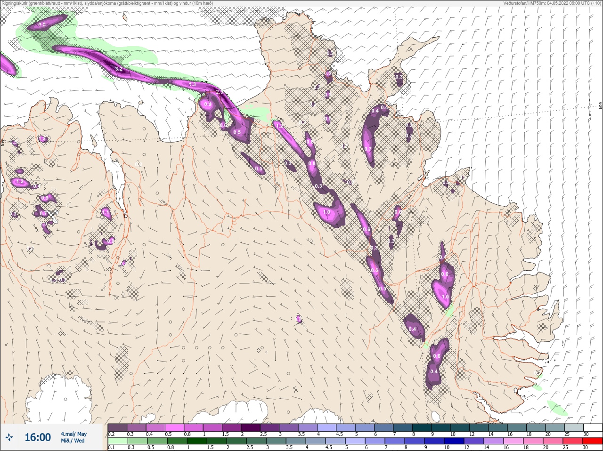Select the 1.5 swatch in the upper purple scale
The width and height of the screenshot is (603, 451).
tap(232, 427)
